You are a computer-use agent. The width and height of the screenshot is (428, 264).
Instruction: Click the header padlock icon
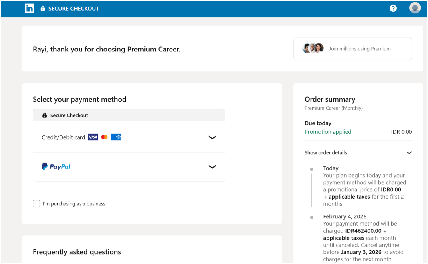click(43, 8)
